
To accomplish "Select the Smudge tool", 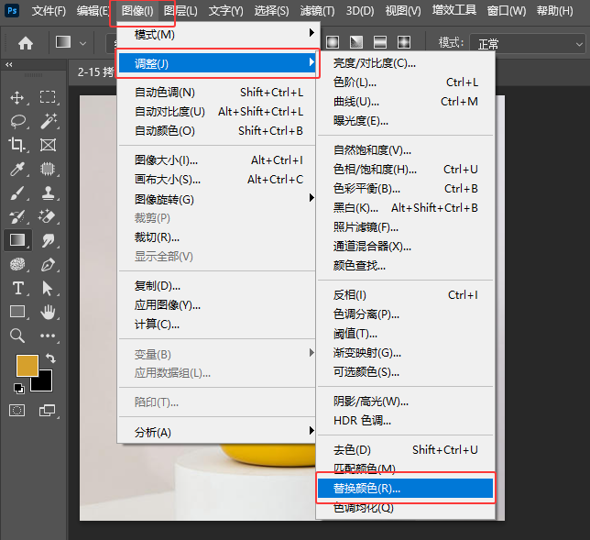I will (49, 240).
